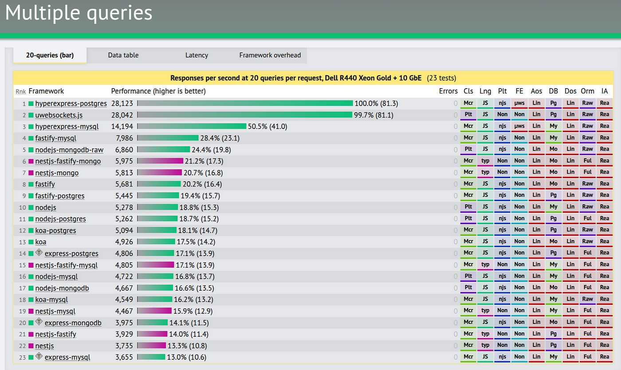
Task: Click the express-mysql link
Action: pyautogui.click(x=67, y=357)
